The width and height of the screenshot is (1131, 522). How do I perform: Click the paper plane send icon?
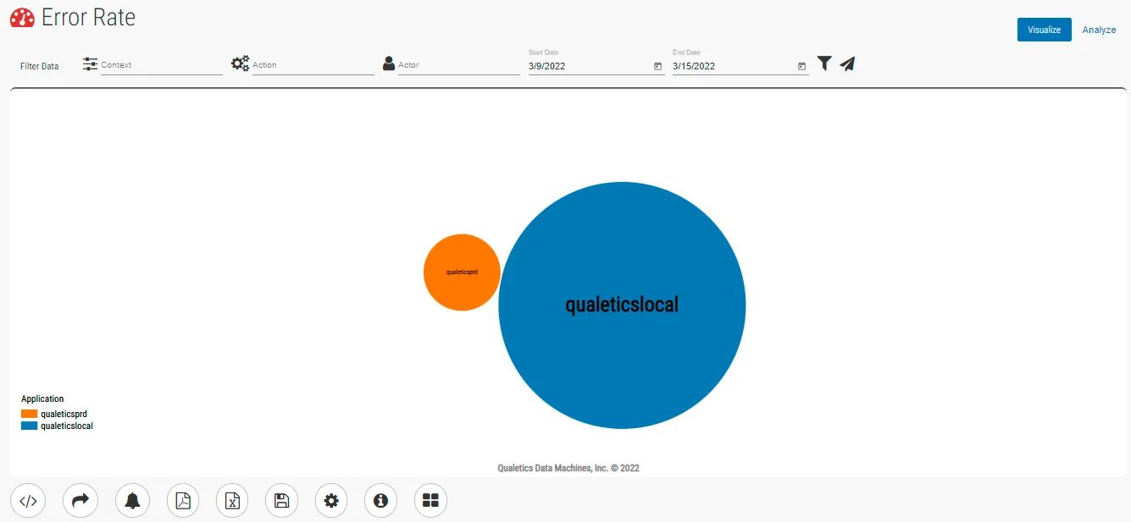(x=847, y=63)
